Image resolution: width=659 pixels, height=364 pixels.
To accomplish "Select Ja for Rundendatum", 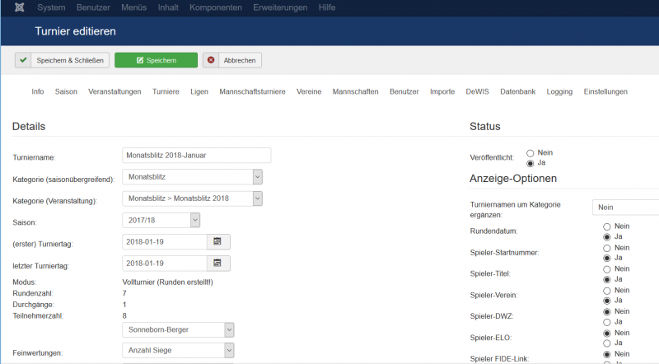I will 607,236.
